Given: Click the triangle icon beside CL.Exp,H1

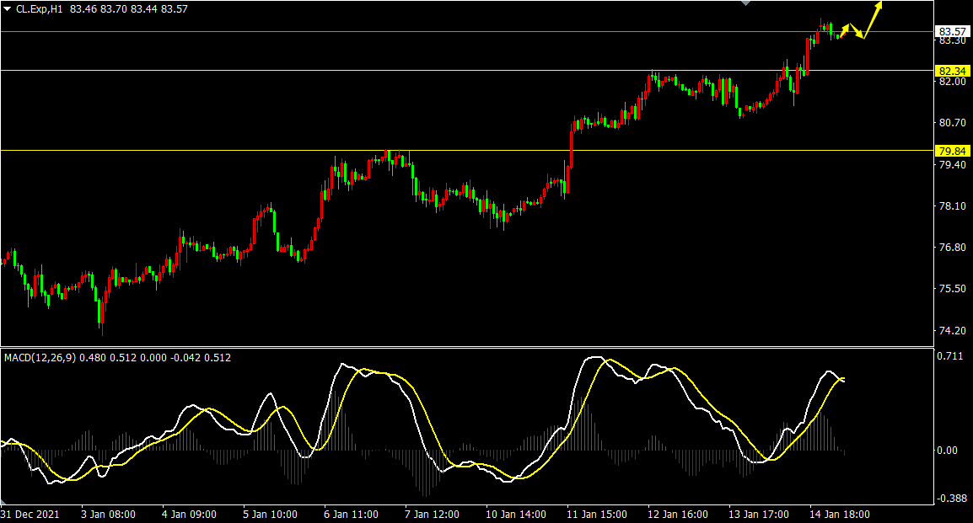Looking at the screenshot, I should click(7, 9).
